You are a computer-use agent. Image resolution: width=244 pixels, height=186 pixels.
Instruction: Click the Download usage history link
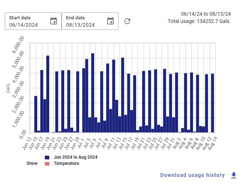pos(192,175)
